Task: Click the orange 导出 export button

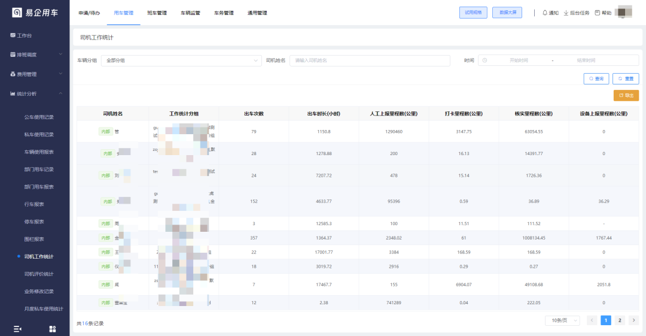Action: pyautogui.click(x=626, y=95)
